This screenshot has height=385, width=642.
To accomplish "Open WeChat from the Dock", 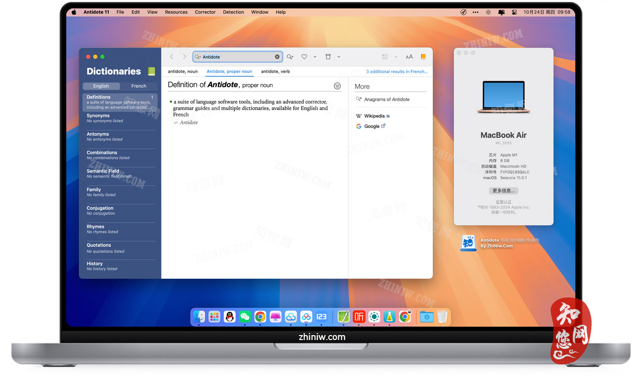I will [245, 317].
